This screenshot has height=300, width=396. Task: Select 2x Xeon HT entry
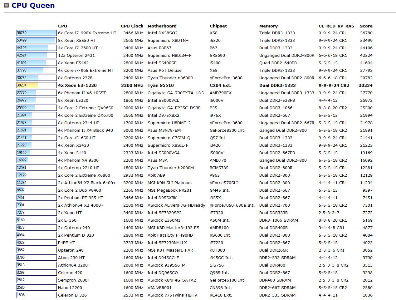coord(70,213)
